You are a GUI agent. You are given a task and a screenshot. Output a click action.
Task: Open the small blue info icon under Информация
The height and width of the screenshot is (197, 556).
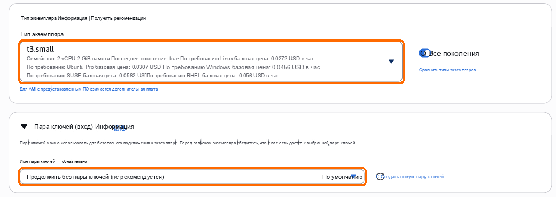coord(120,129)
